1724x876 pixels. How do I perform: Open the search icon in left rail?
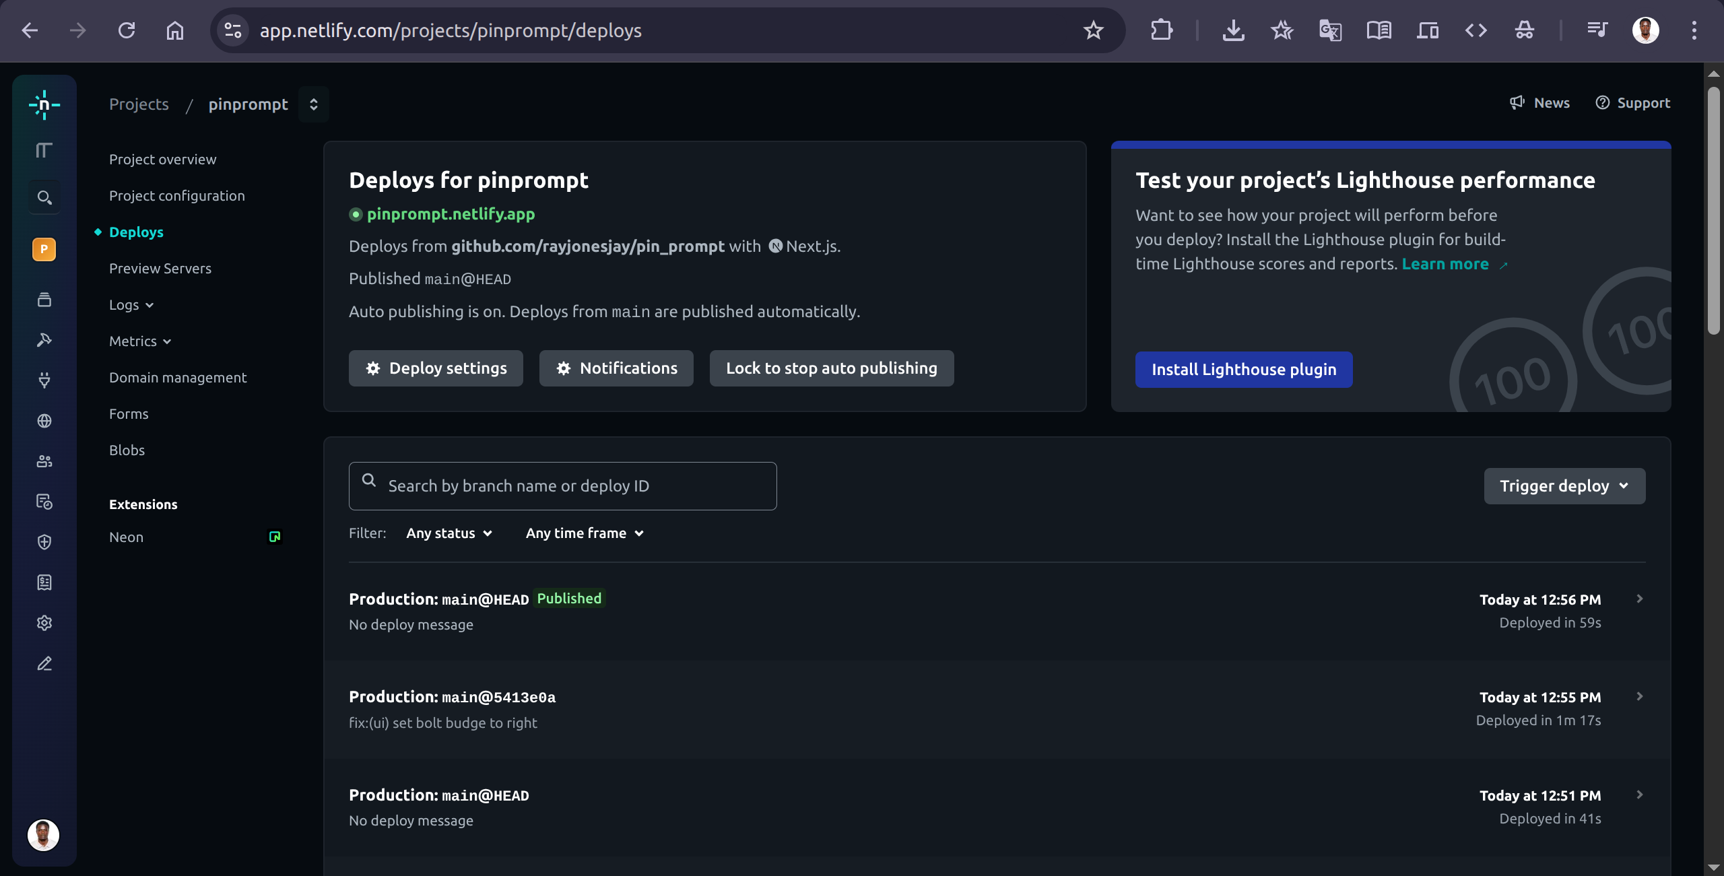pos(44,197)
